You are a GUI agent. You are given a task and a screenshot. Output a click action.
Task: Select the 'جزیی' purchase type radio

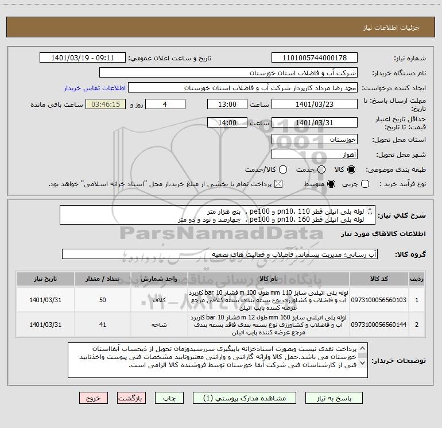(365, 184)
